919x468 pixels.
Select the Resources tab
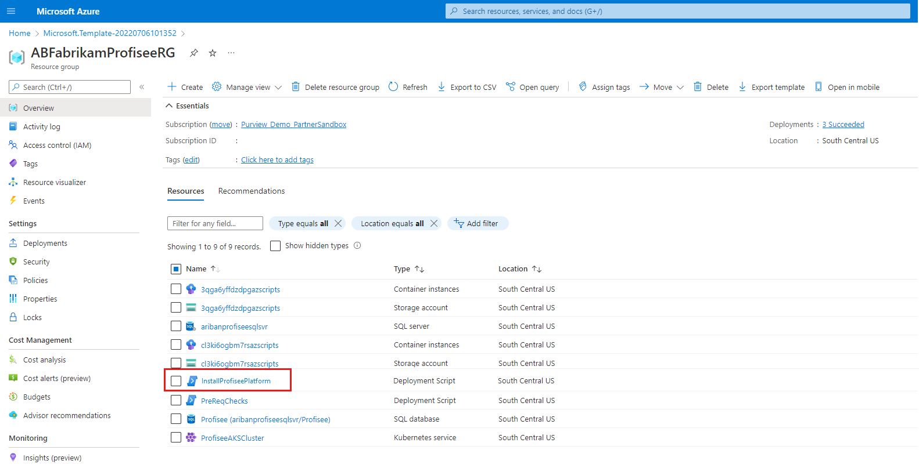point(186,191)
